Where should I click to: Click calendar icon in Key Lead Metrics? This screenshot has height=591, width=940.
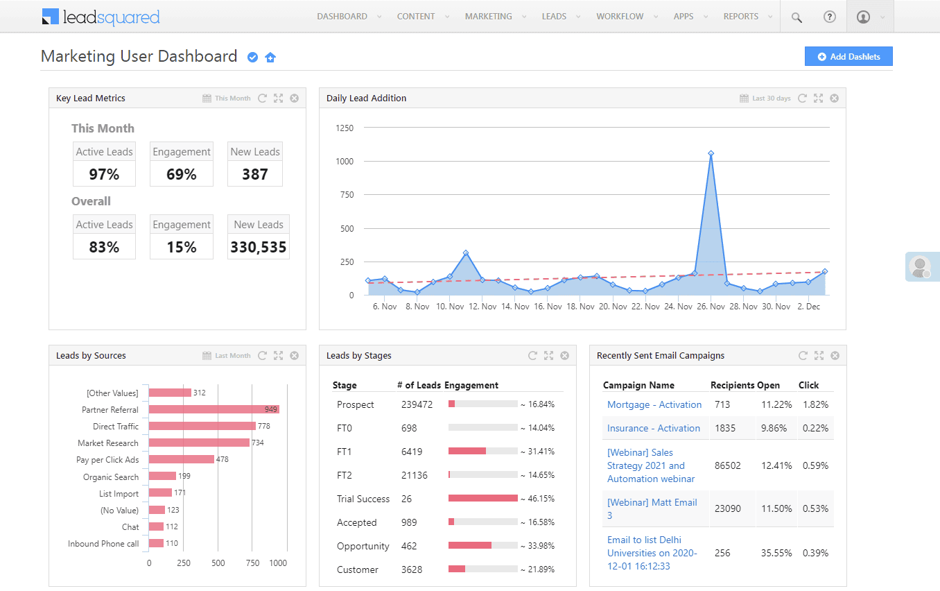tap(207, 98)
